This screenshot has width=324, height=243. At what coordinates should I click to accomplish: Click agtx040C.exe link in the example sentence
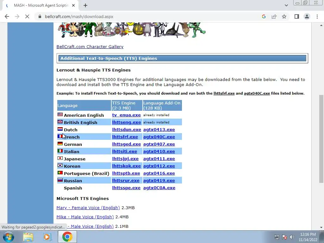point(257,93)
